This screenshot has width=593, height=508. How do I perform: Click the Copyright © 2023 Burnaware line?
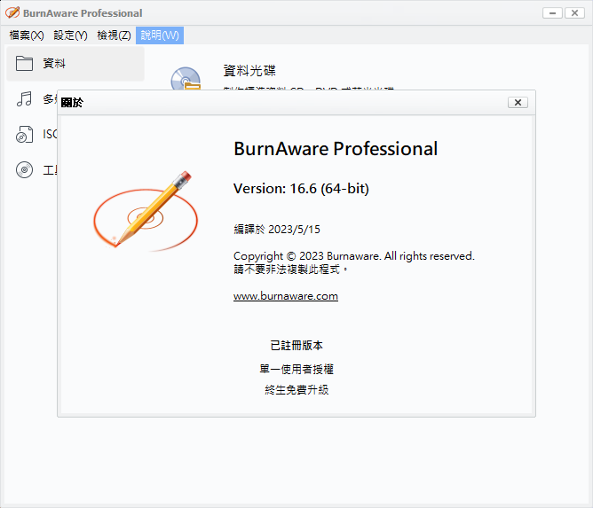(353, 255)
